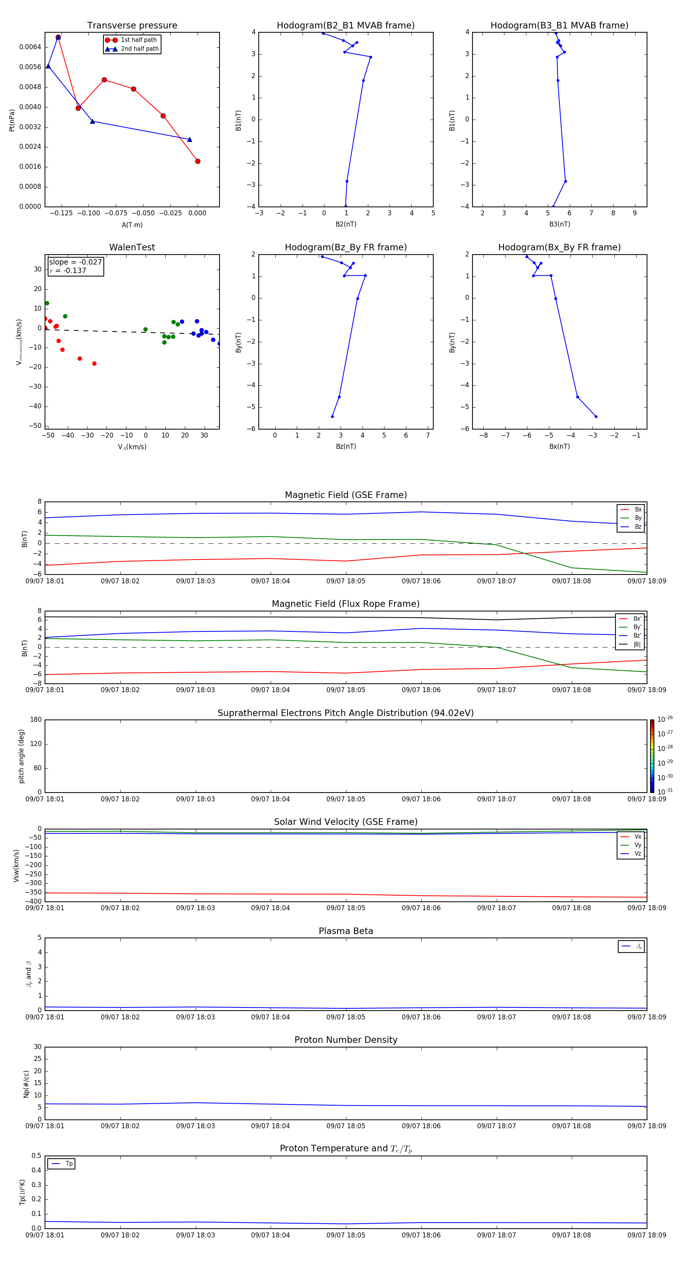The image size is (692, 1269).
Task: Click the black |B| line in Flux Rope plot
Action: click(346, 617)
